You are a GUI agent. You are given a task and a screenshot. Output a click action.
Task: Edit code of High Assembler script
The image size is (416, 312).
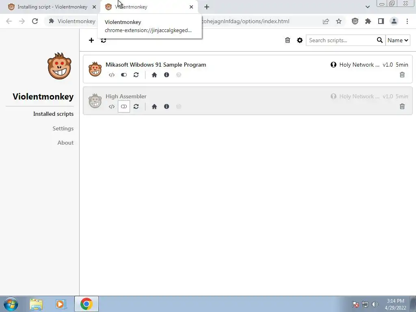pyautogui.click(x=112, y=106)
